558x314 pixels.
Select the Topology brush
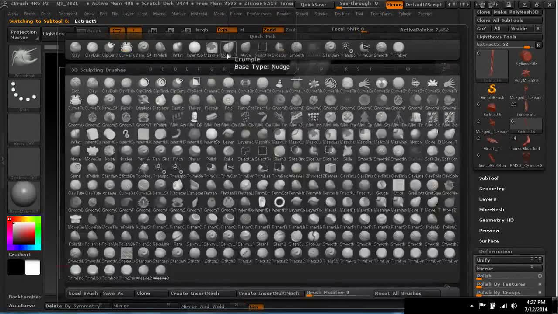(143, 170)
